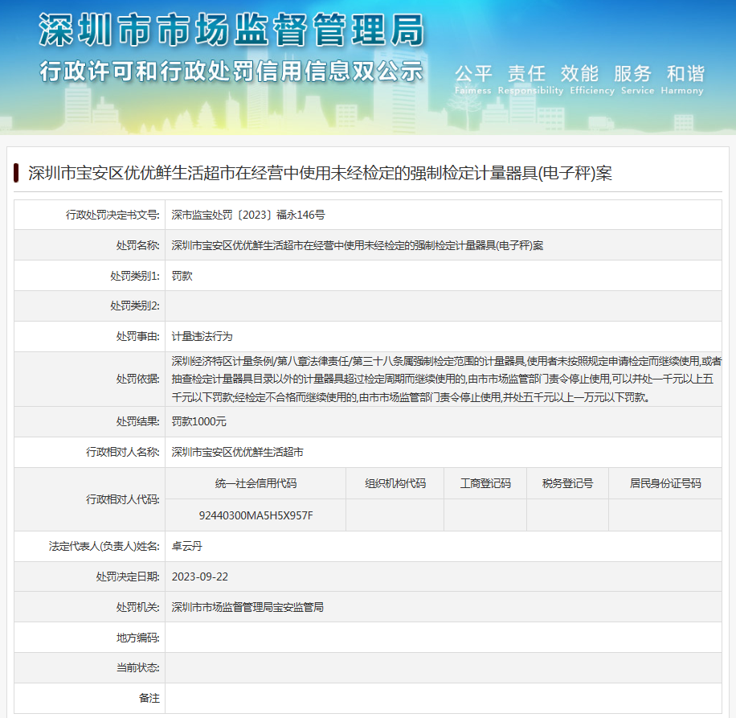Click the page heading about 优优鲜生活超市 电子秤案
The image size is (736, 718).
320,174
